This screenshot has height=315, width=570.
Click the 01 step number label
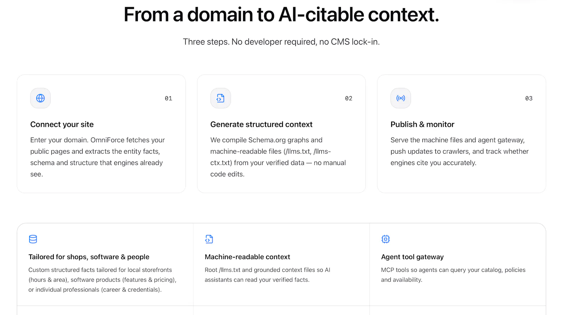coord(169,98)
